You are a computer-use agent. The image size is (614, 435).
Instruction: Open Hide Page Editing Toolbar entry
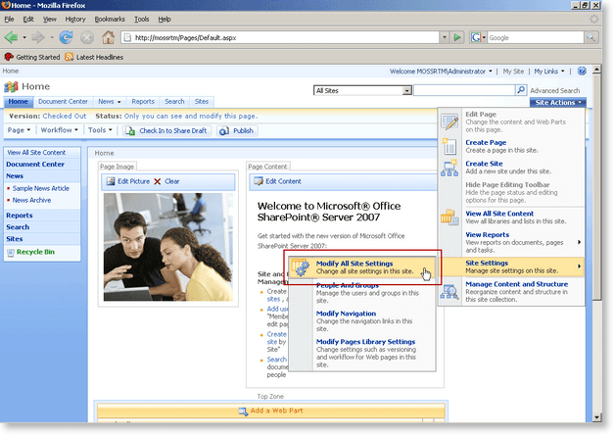(x=507, y=184)
